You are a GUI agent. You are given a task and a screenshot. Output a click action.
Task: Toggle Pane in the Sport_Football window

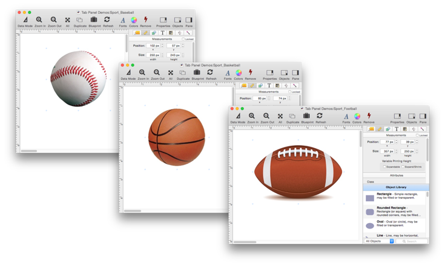(423, 118)
